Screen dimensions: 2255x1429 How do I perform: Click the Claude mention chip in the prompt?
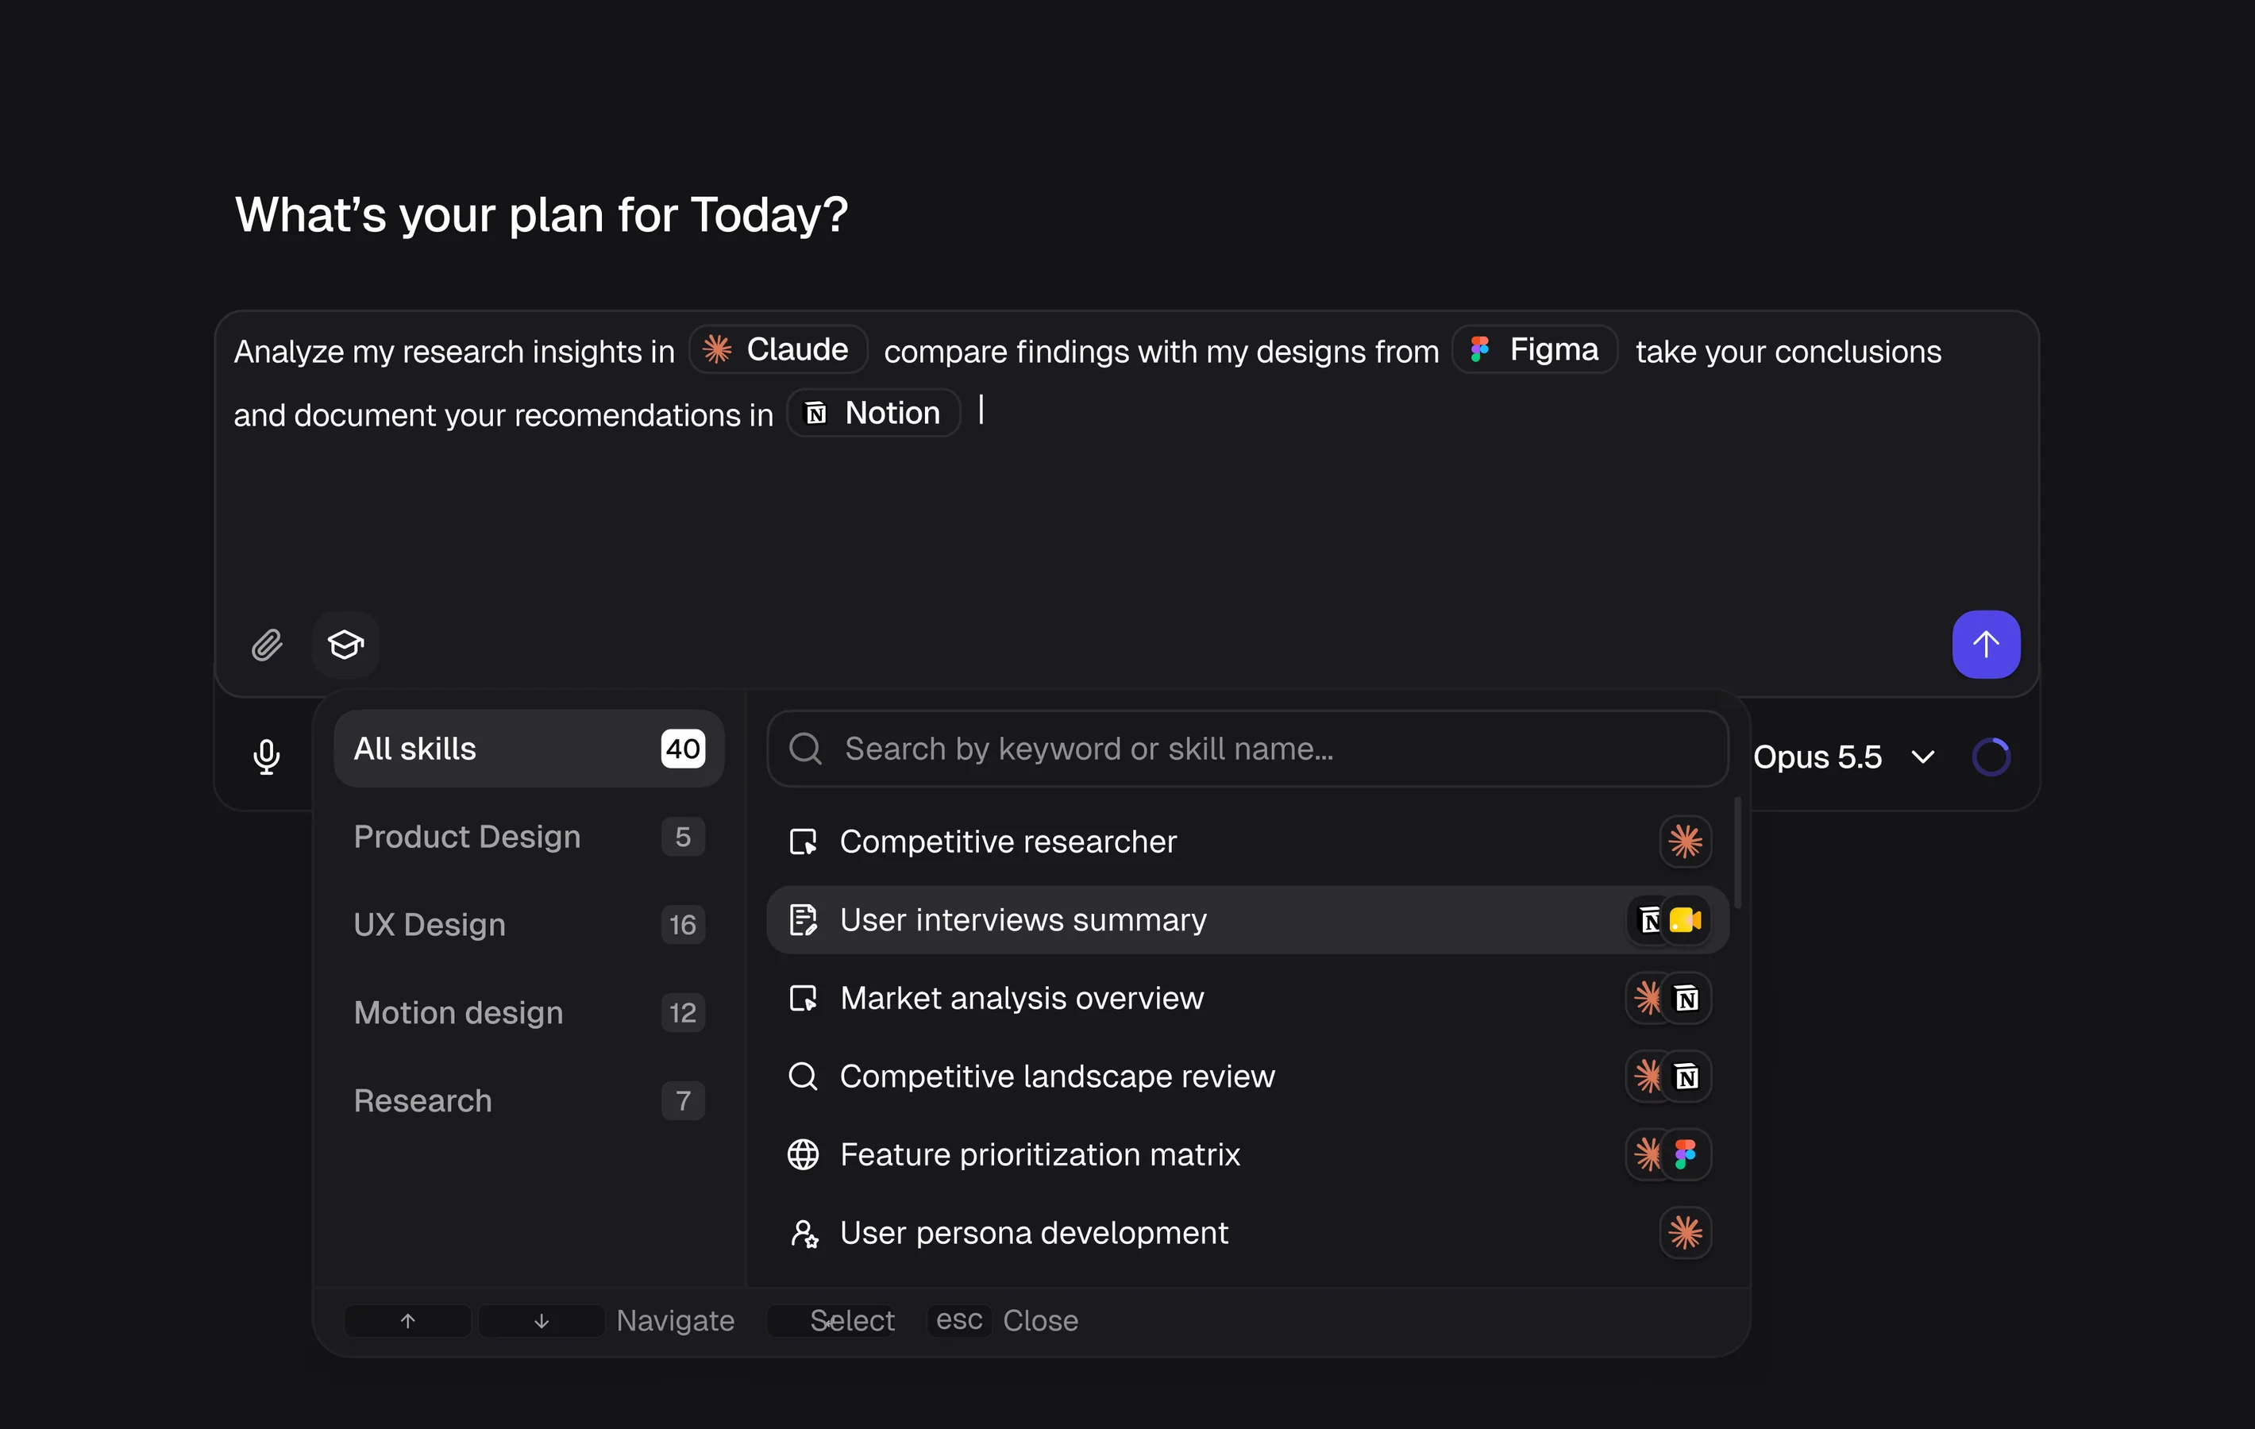tap(777, 349)
